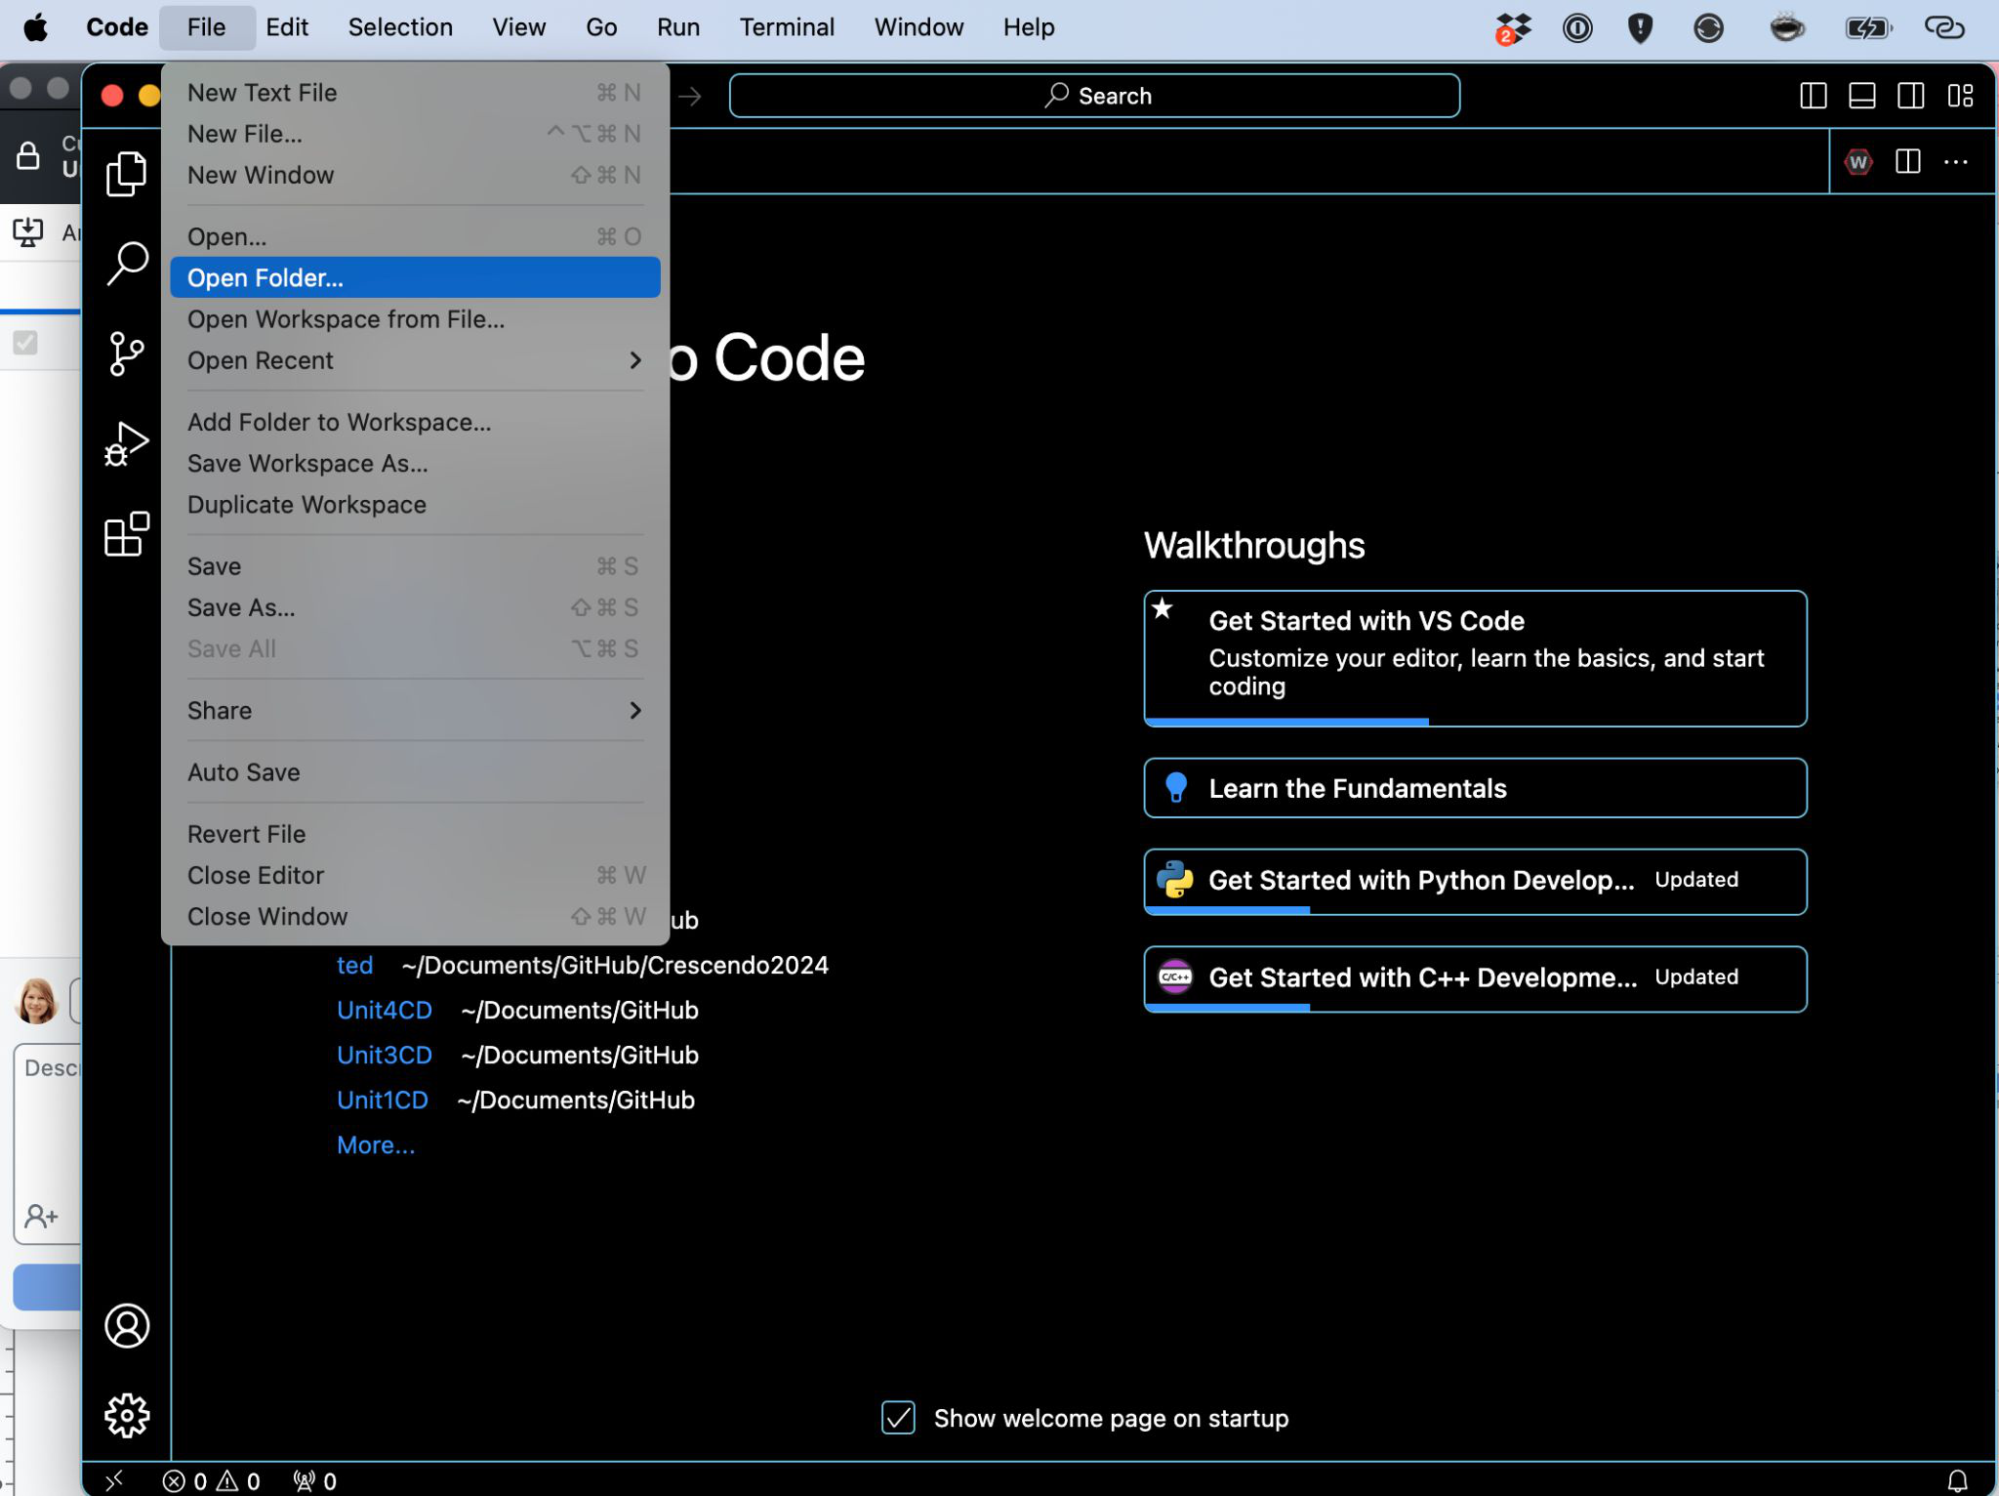1999x1496 pixels.
Task: Click the notifications bell in status bar
Action: [1957, 1480]
